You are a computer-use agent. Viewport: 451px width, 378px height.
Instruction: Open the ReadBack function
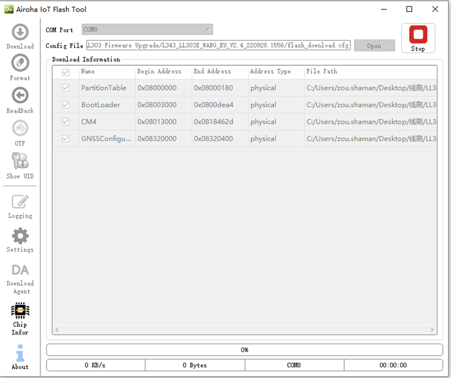click(x=20, y=96)
